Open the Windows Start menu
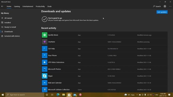173x97 pixels. (3, 95)
